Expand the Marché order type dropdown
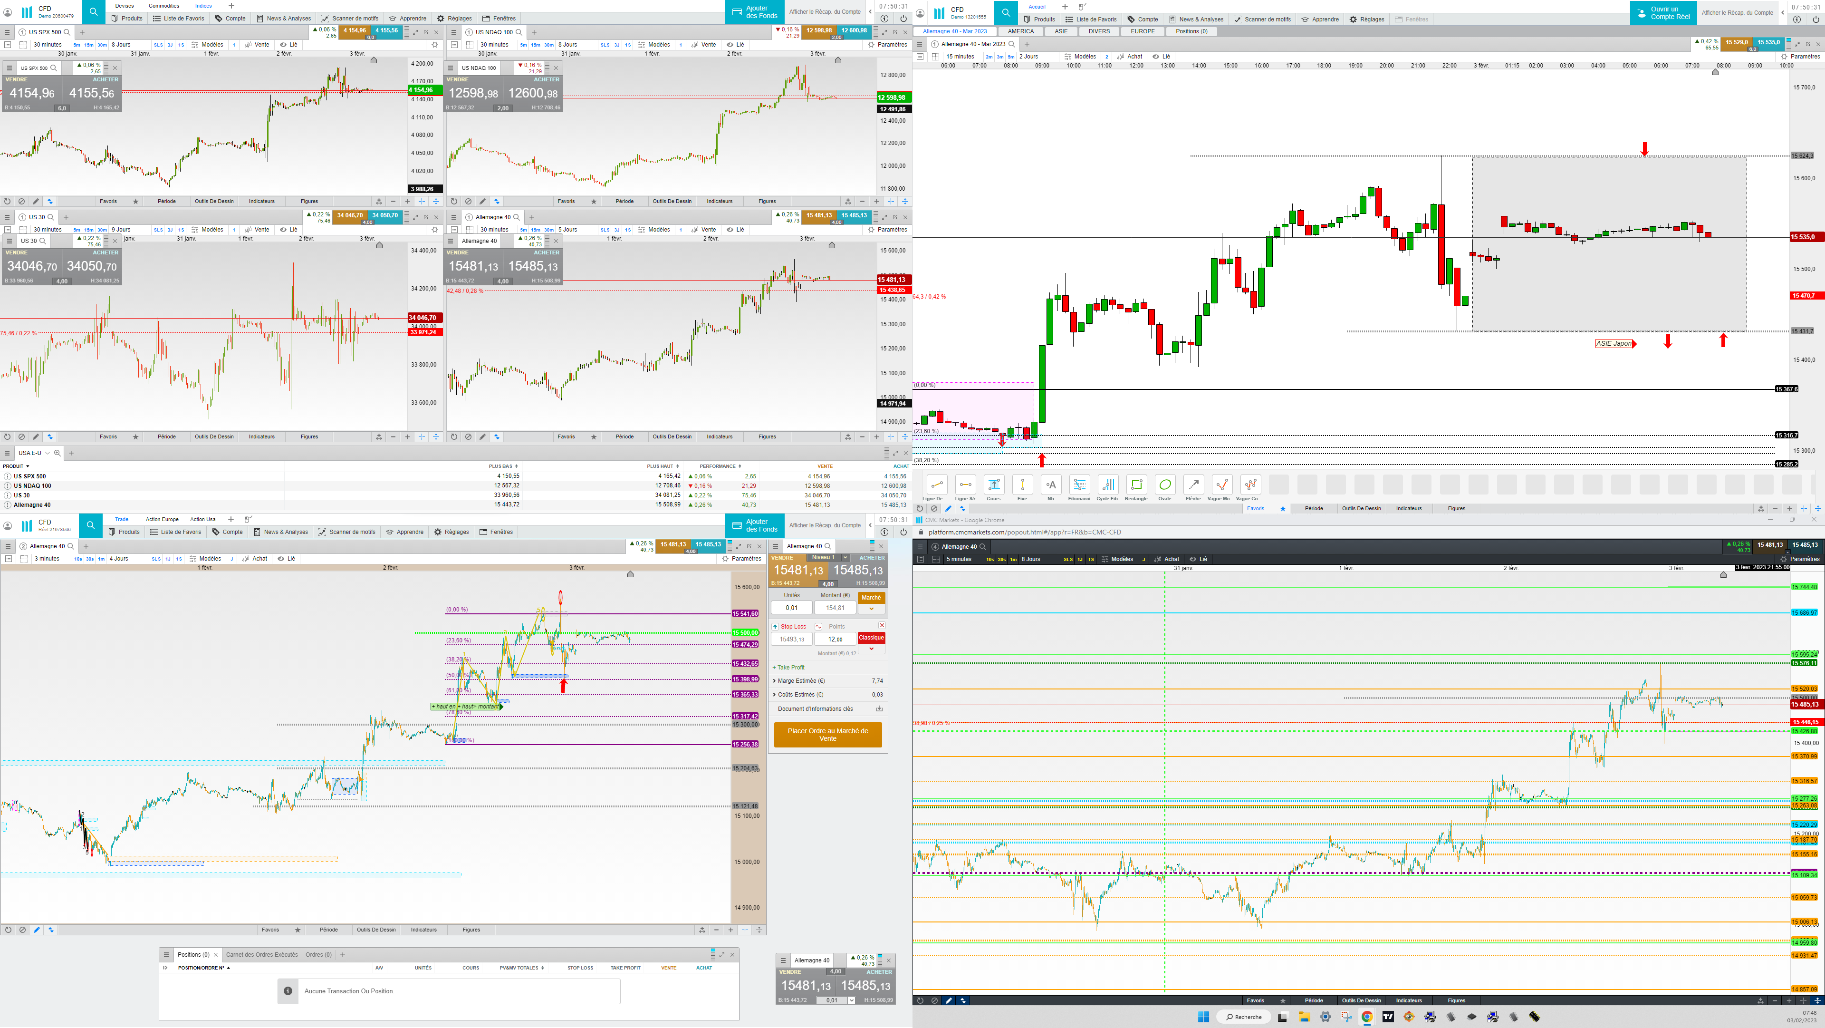The height and width of the screenshot is (1028, 1825). click(872, 609)
